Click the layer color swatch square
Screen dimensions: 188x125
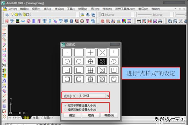click(28, 15)
